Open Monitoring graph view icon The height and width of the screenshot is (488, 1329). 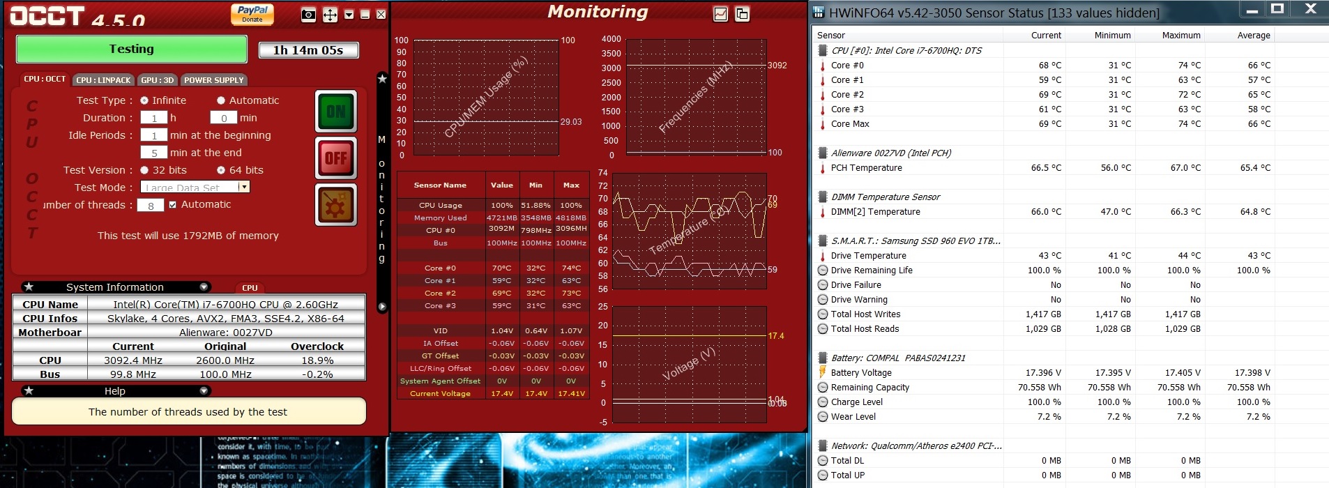721,14
